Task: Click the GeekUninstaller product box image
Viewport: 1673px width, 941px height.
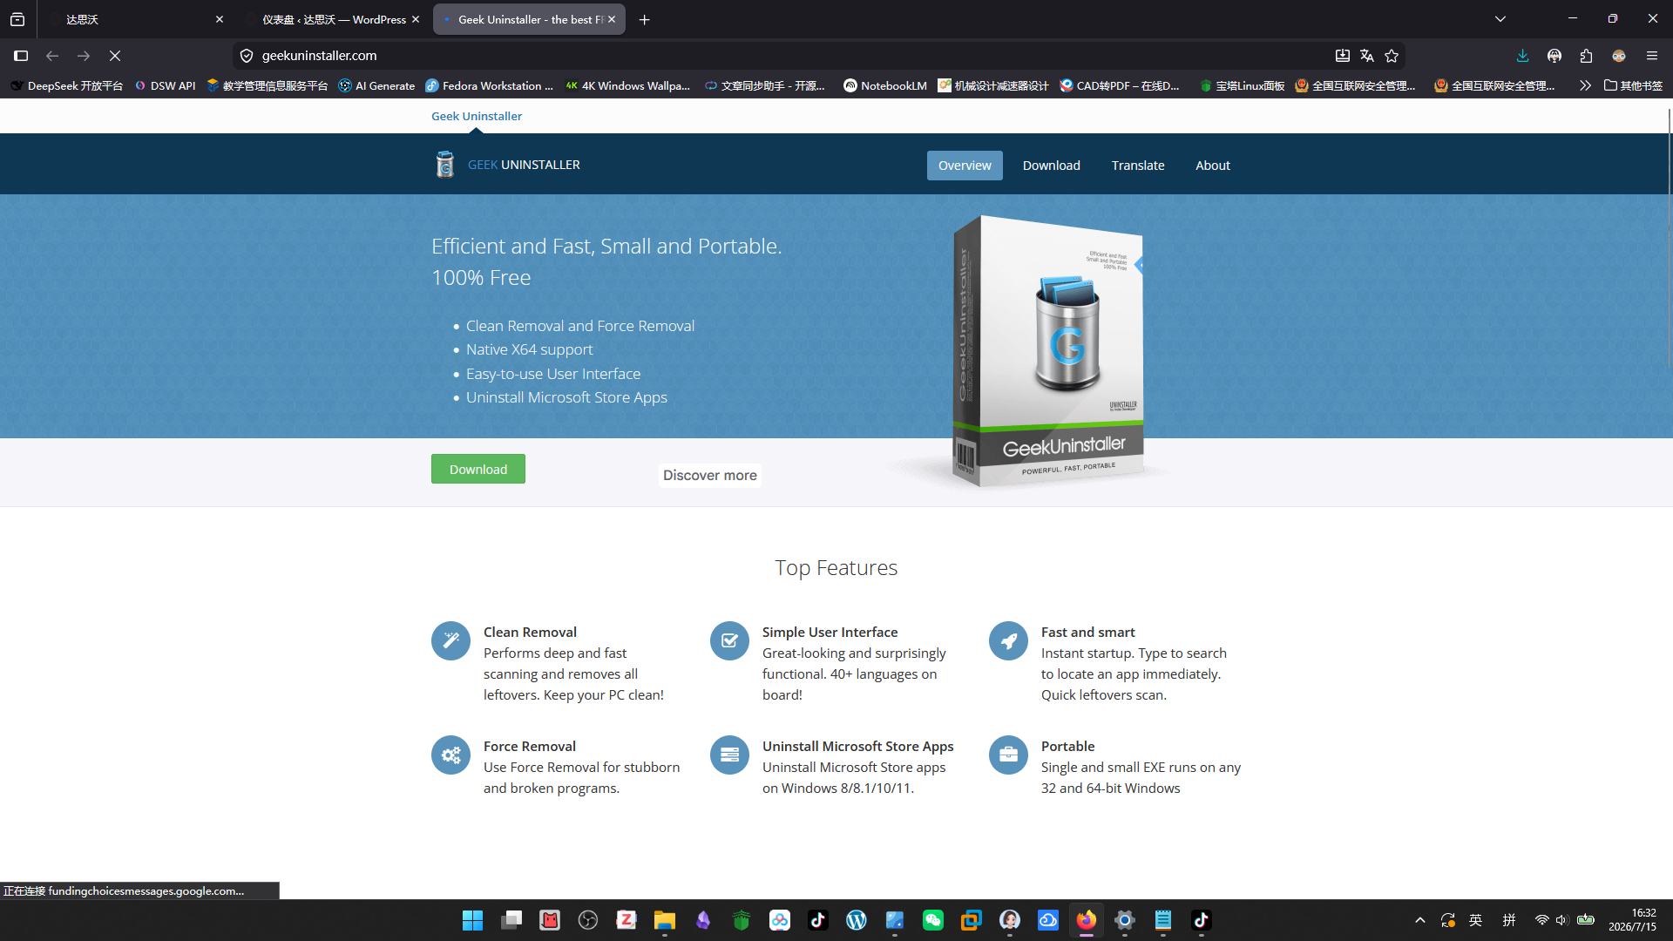Action: coord(1048,350)
